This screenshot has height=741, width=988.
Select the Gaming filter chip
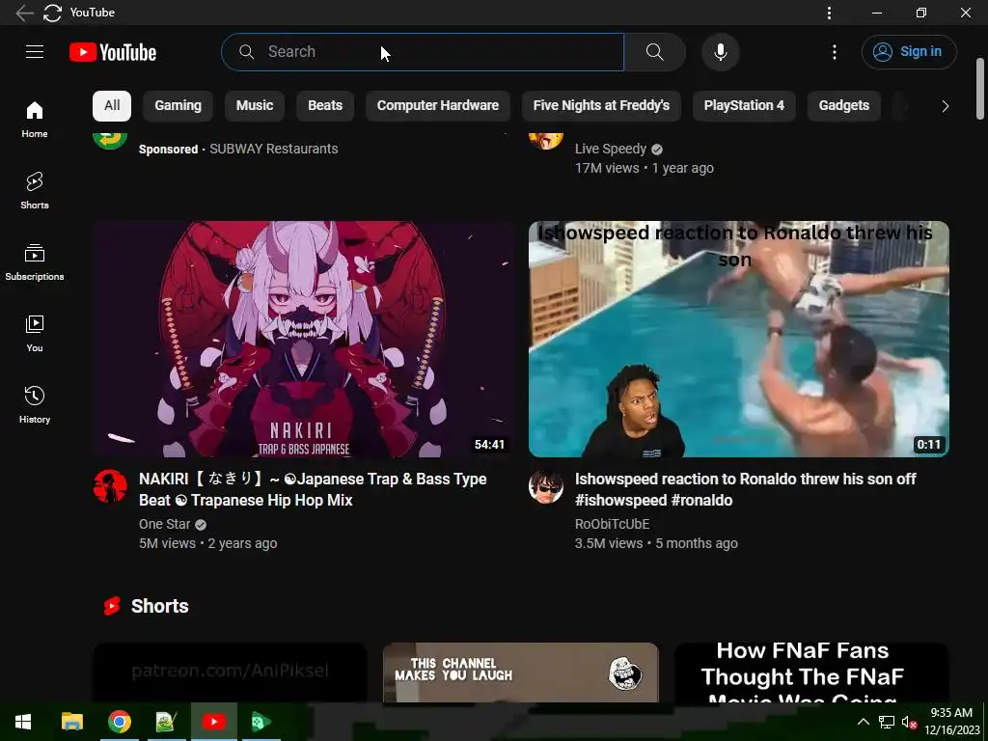click(178, 105)
